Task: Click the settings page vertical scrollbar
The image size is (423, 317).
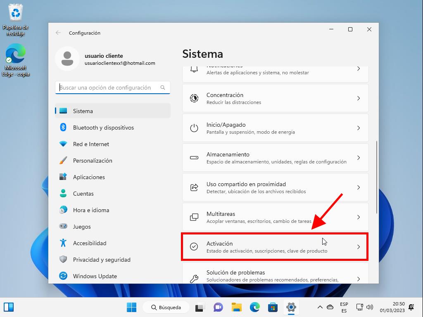Action: [376, 177]
